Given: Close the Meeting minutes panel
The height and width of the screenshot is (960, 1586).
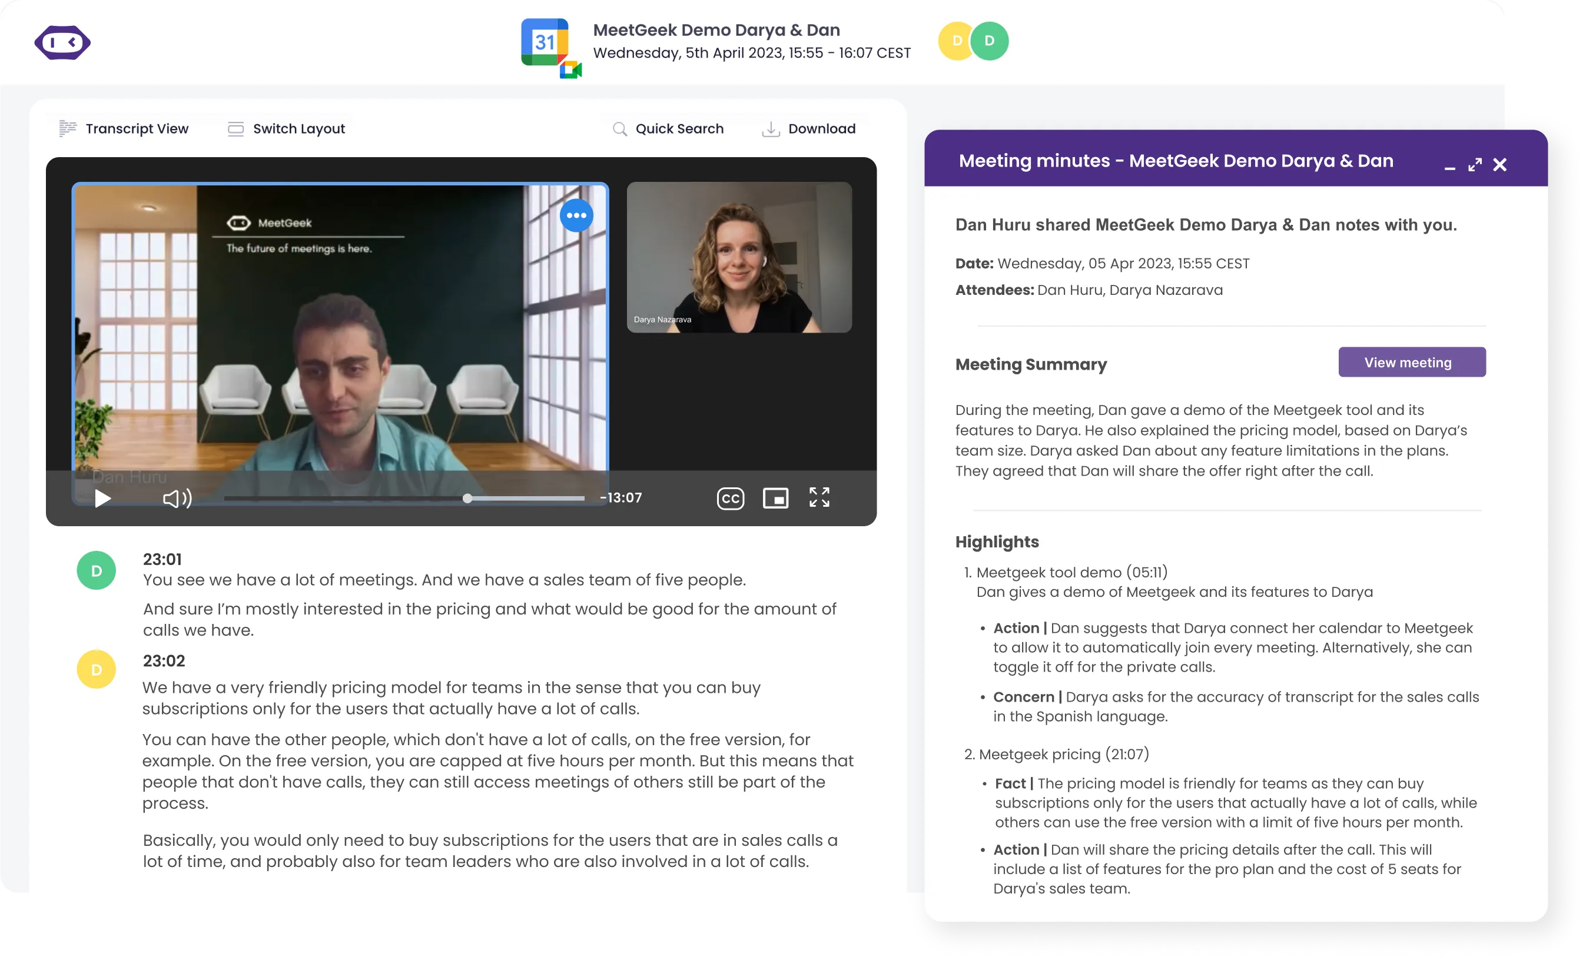Looking at the screenshot, I should pos(1499,165).
